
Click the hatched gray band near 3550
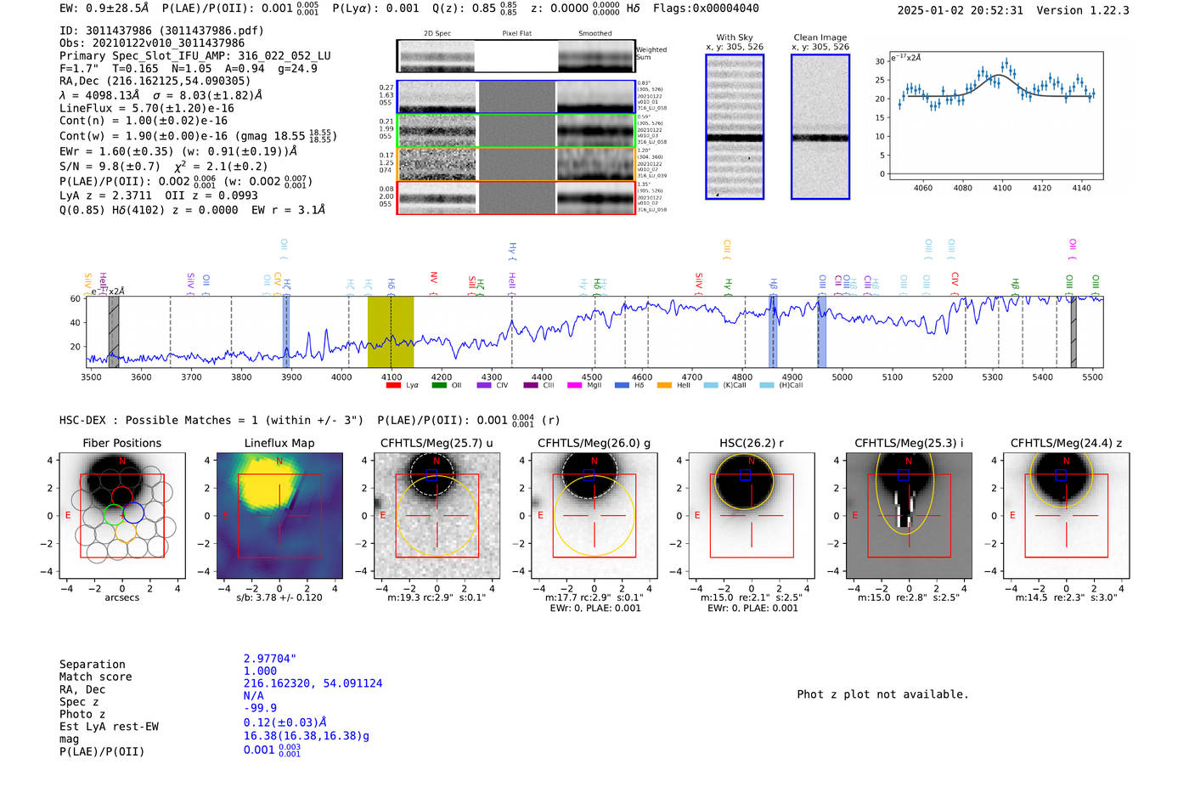coord(114,331)
